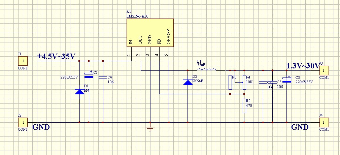Viewport: 340px width, 155px height.
Task: Click the 1.3V~30V output voltage label
Action: [x=303, y=66]
